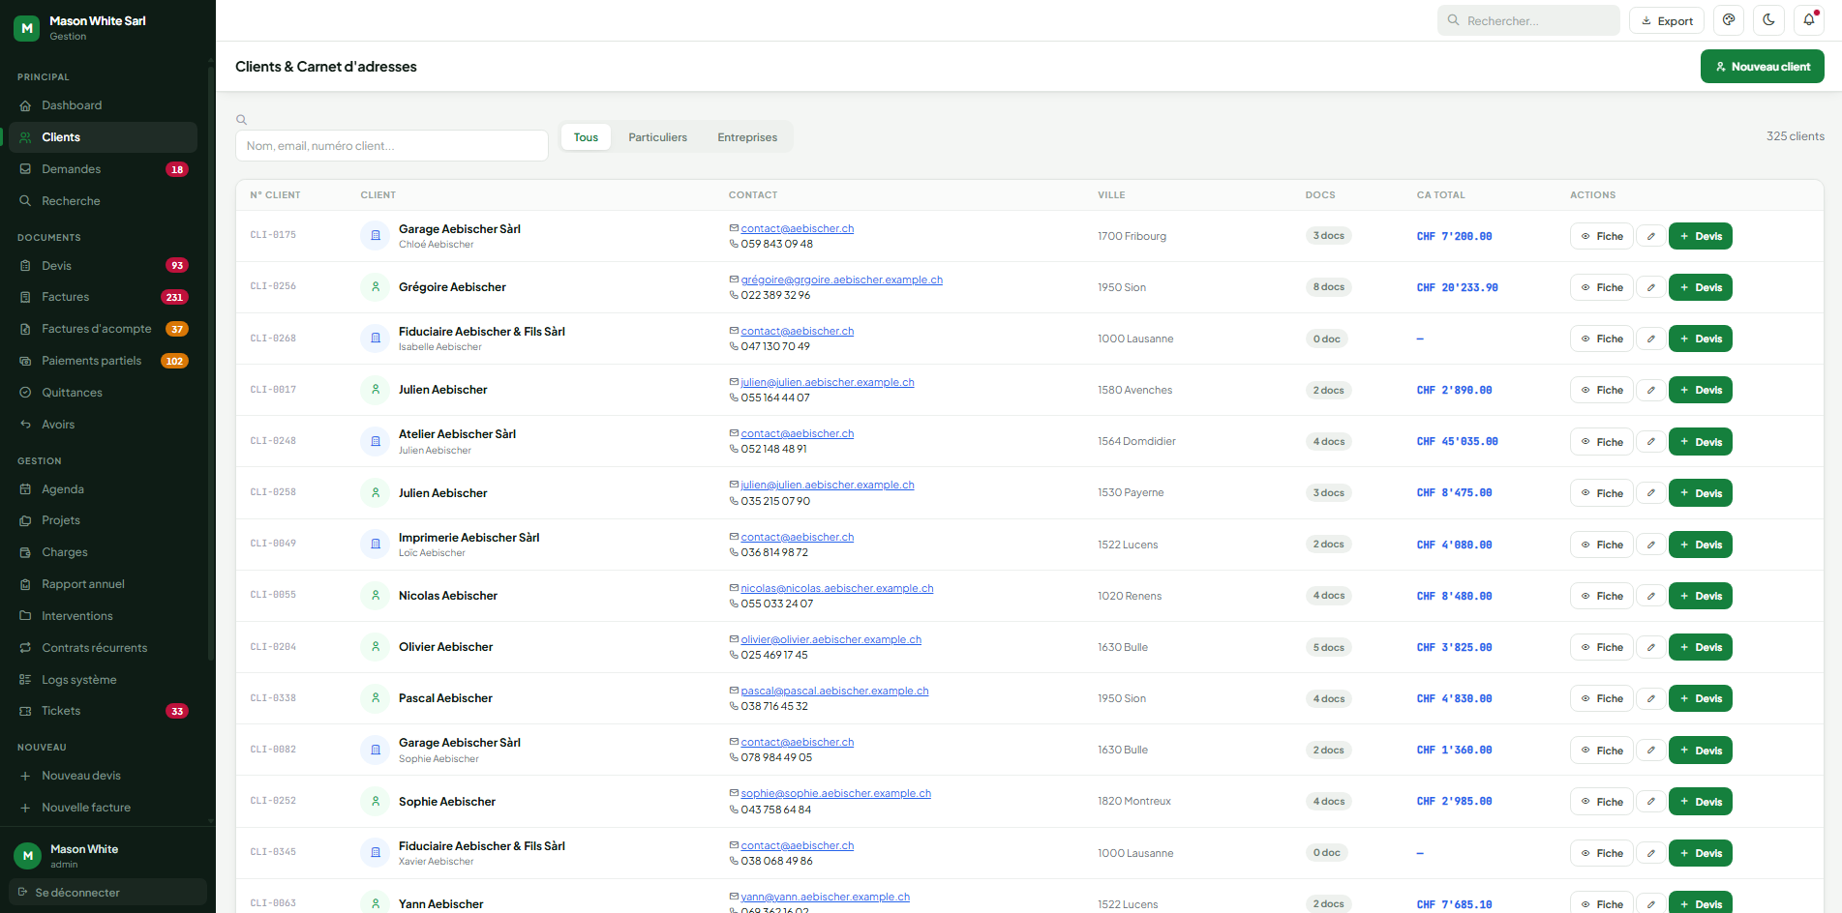This screenshot has height=913, width=1842.
Task: Open Fiche for Nicolas Aebischer
Action: click(x=1601, y=596)
